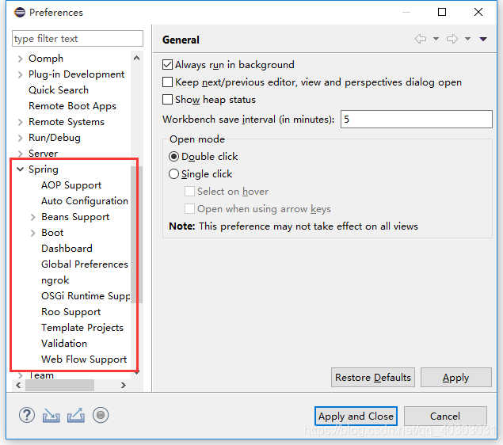Click the Eclipse logo in title bar
503x445 pixels.
20,12
